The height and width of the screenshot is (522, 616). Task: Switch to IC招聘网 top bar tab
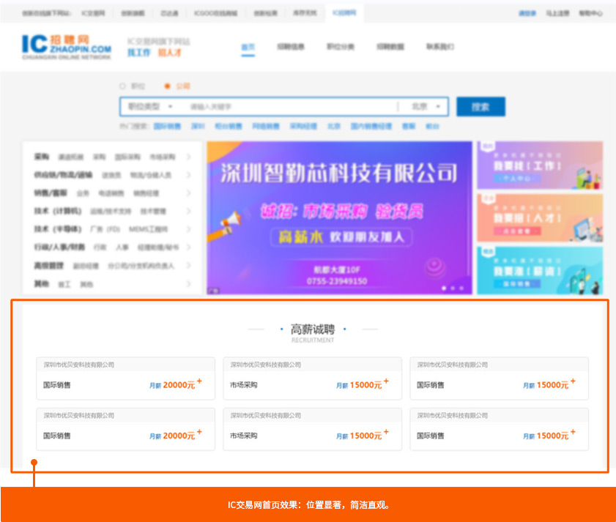click(344, 13)
